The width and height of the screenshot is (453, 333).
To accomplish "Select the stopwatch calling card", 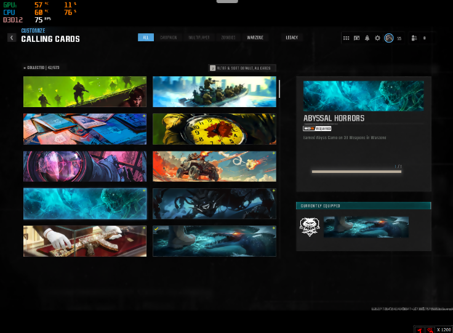I will pos(214,129).
